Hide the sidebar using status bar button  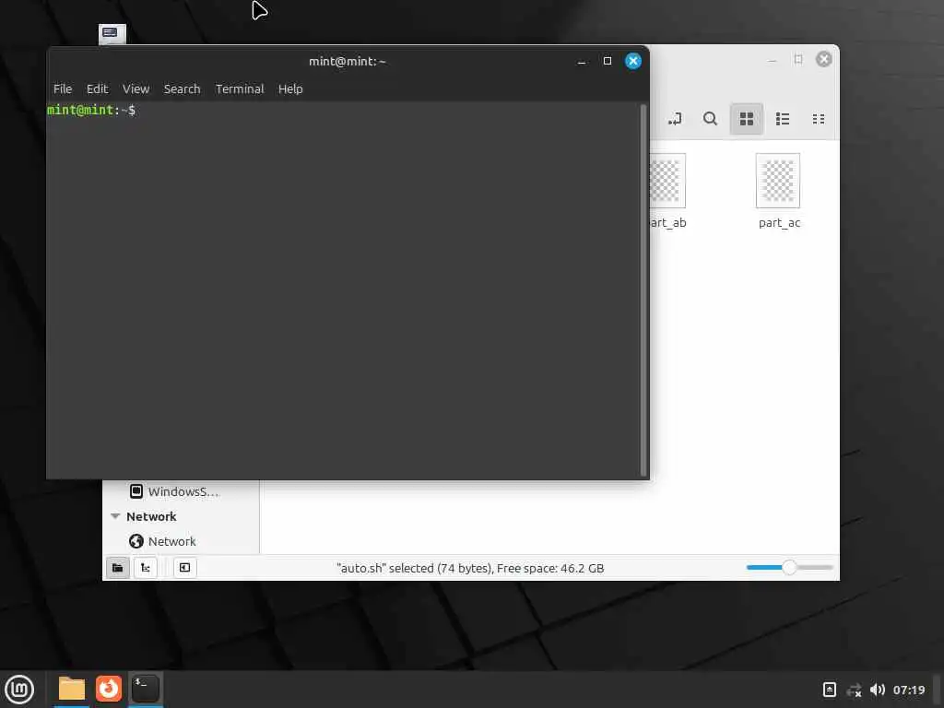(184, 568)
